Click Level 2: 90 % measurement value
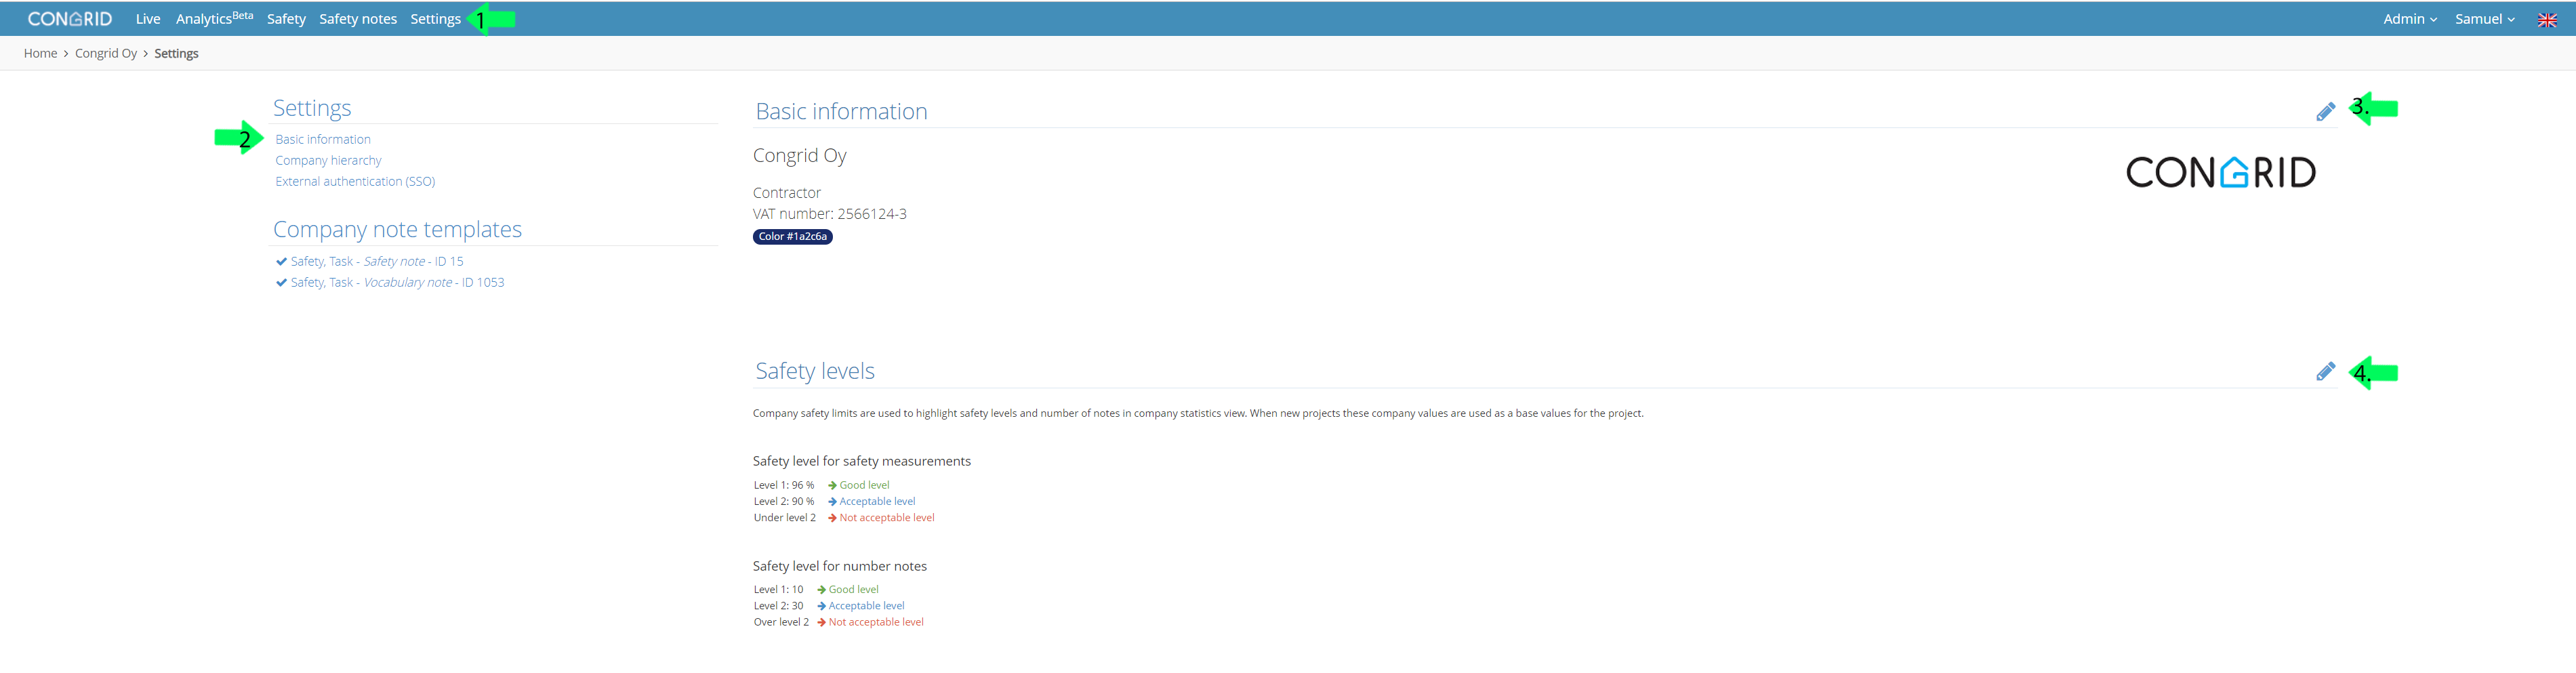The height and width of the screenshot is (673, 2576). pos(784,501)
